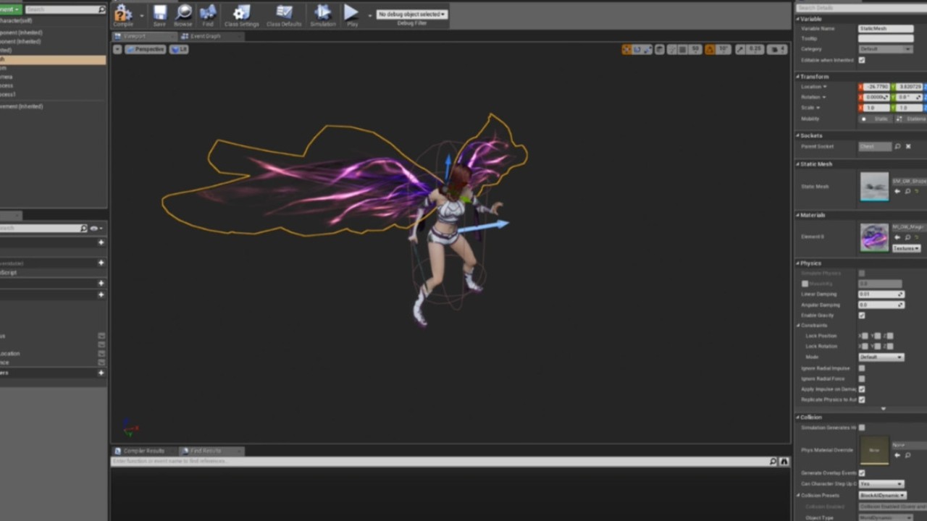The image size is (927, 521).
Task: Select the scale gizmo mode icon
Action: tap(648, 49)
